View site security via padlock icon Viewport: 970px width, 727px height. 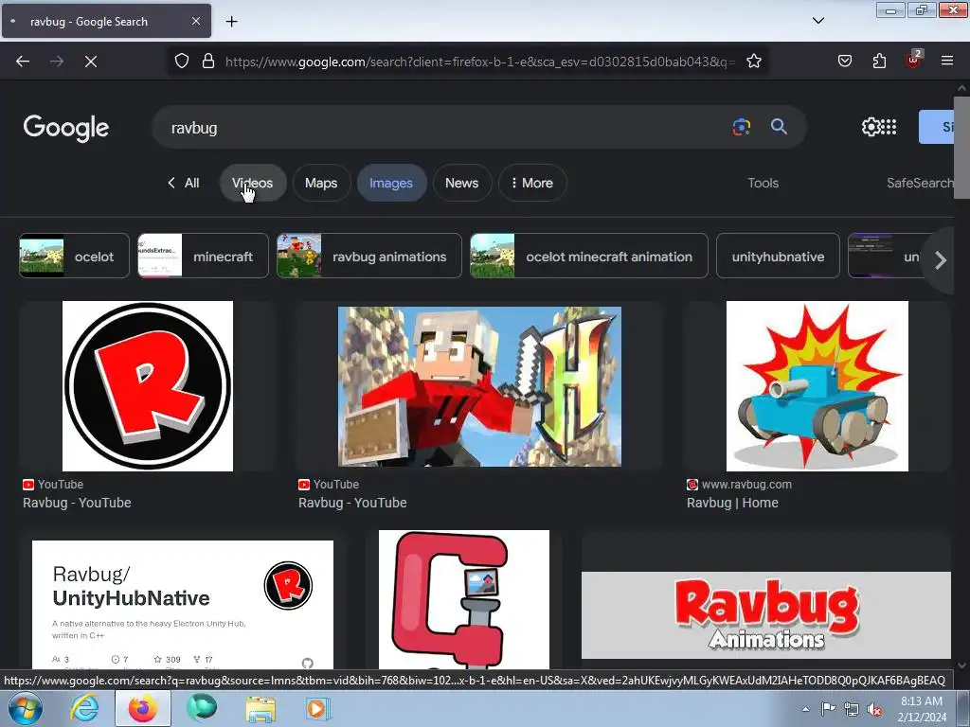point(208,62)
